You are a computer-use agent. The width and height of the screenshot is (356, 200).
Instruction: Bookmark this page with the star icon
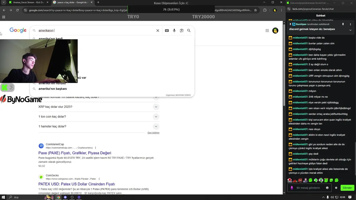(255, 10)
